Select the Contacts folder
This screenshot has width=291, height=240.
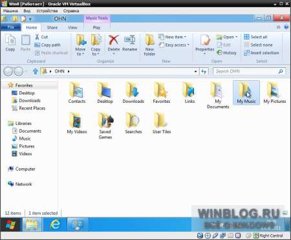coord(77,93)
